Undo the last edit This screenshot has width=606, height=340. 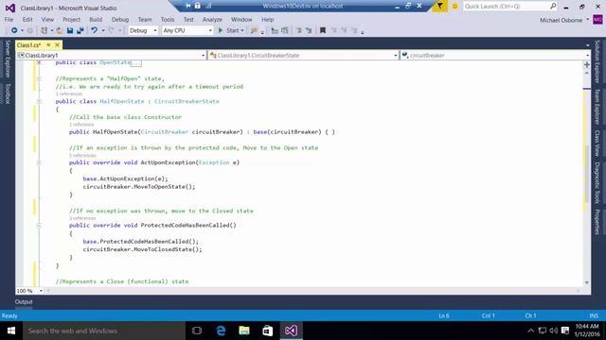(94, 30)
